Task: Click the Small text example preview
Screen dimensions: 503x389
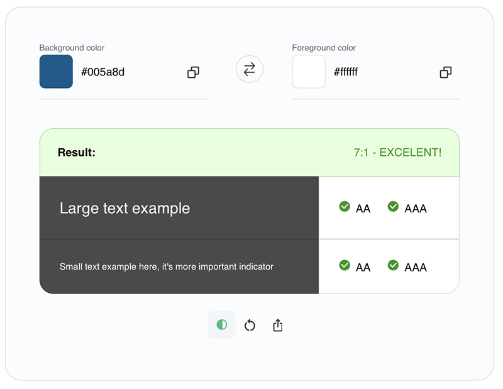Action: click(167, 266)
